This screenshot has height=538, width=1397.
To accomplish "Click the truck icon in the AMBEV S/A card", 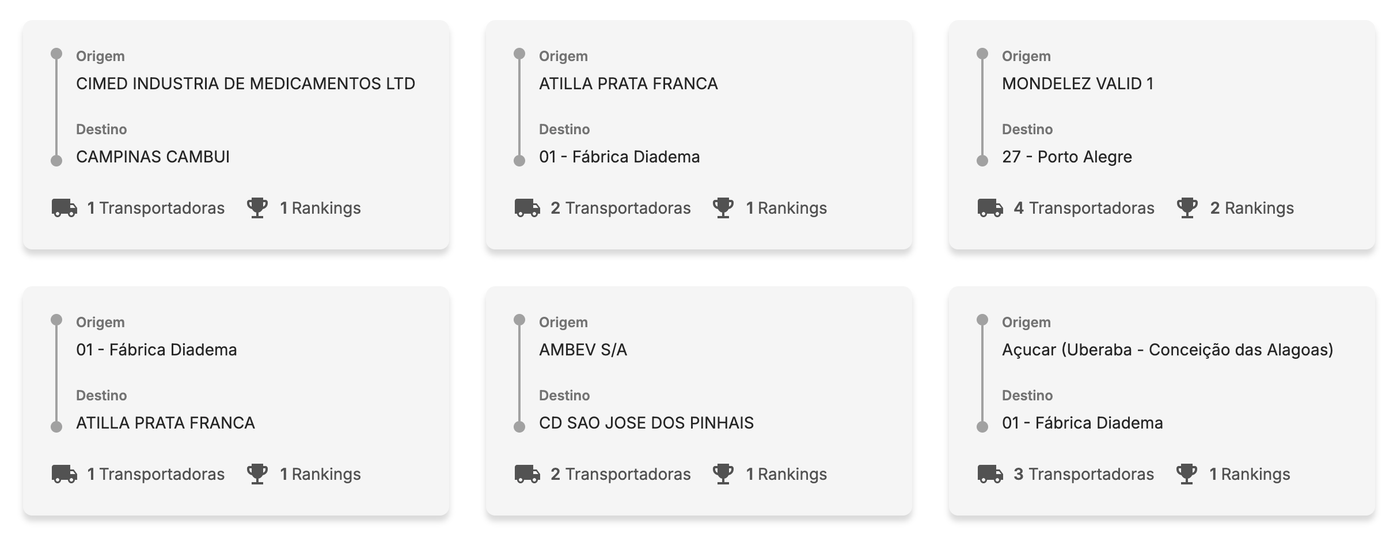I will (x=527, y=474).
